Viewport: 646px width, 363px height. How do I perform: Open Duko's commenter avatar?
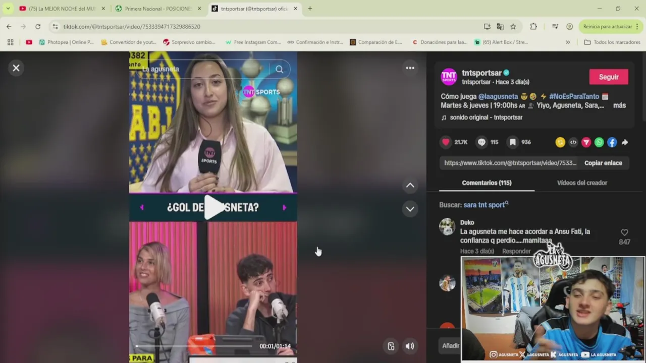[447, 227]
